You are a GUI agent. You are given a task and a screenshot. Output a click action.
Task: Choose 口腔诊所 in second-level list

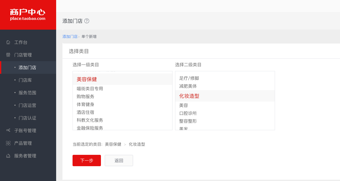pos(188,113)
